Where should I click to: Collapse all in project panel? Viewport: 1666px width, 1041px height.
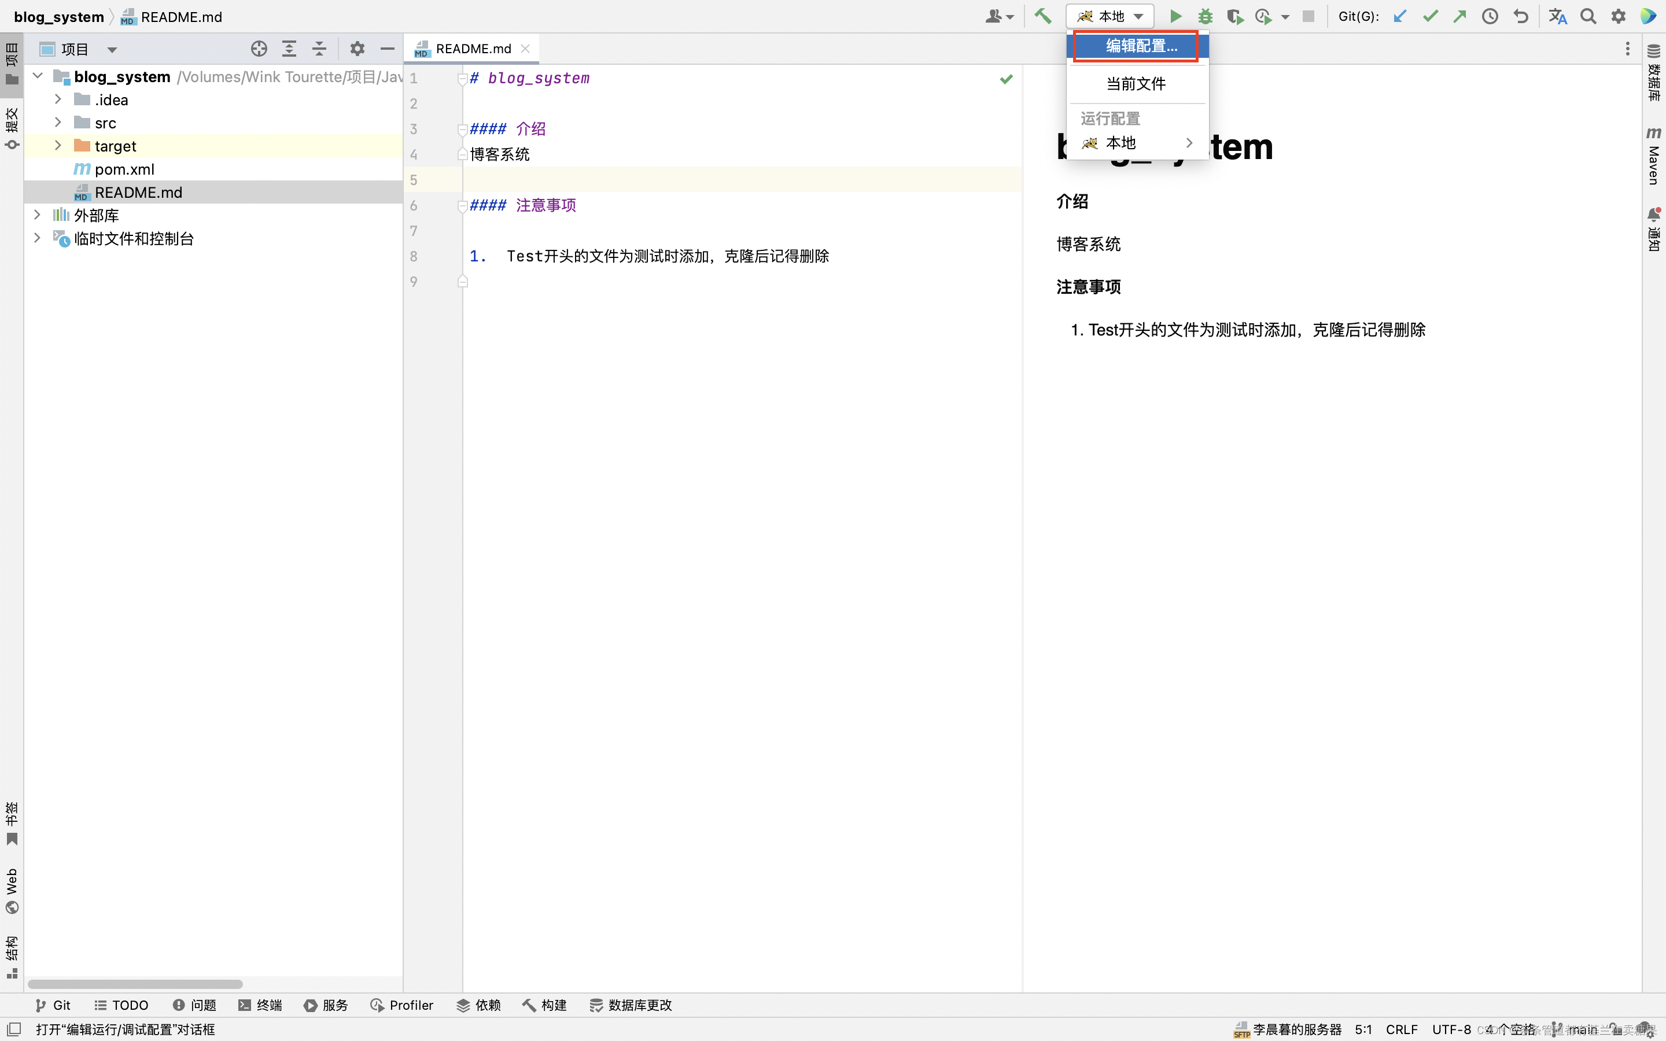319,49
